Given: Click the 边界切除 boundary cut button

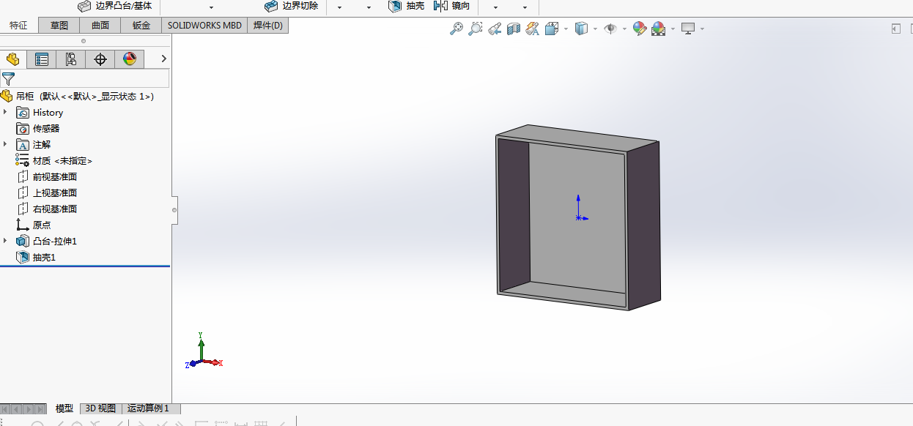Looking at the screenshot, I should point(292,6).
